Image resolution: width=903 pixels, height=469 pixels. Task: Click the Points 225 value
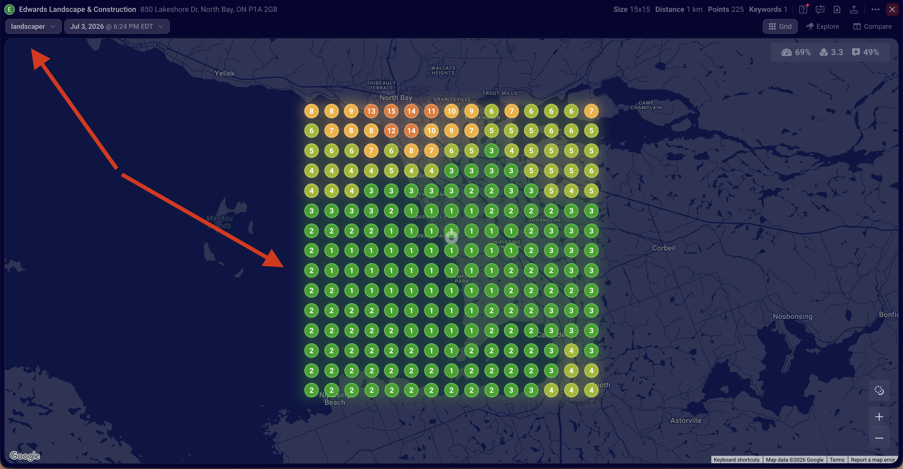[x=726, y=9]
